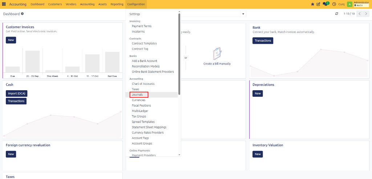Click Create a bill manually link
Viewport: 372px width, 179px height.
(217, 64)
